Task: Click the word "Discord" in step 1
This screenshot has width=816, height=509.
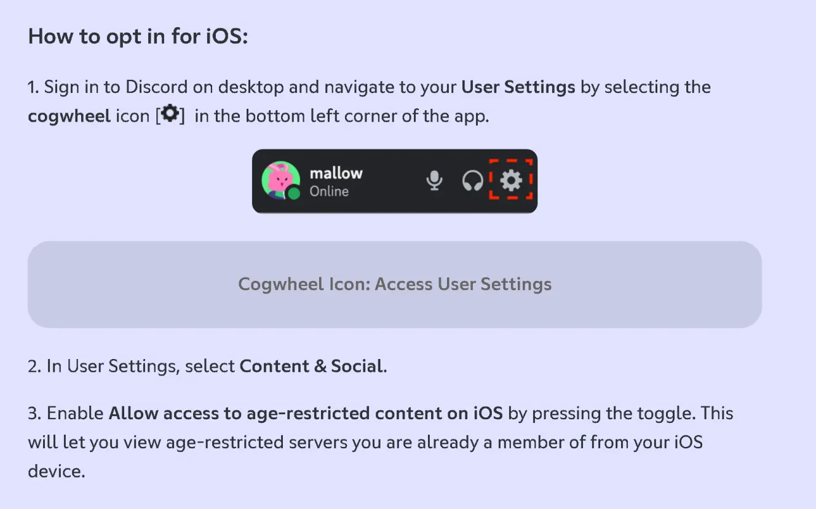Action: (x=157, y=87)
